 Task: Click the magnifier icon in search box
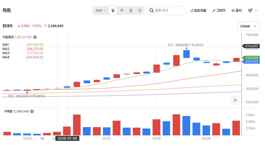tap(151, 11)
